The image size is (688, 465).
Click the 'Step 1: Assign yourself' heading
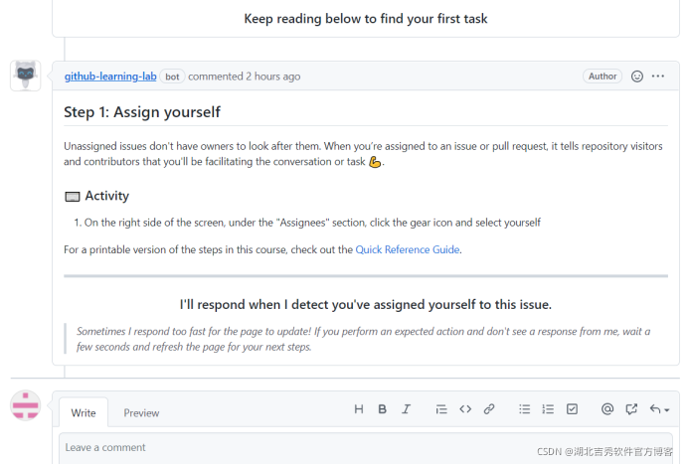(x=142, y=112)
